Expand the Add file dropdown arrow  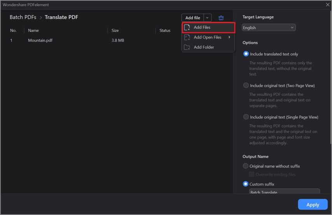tap(208, 18)
